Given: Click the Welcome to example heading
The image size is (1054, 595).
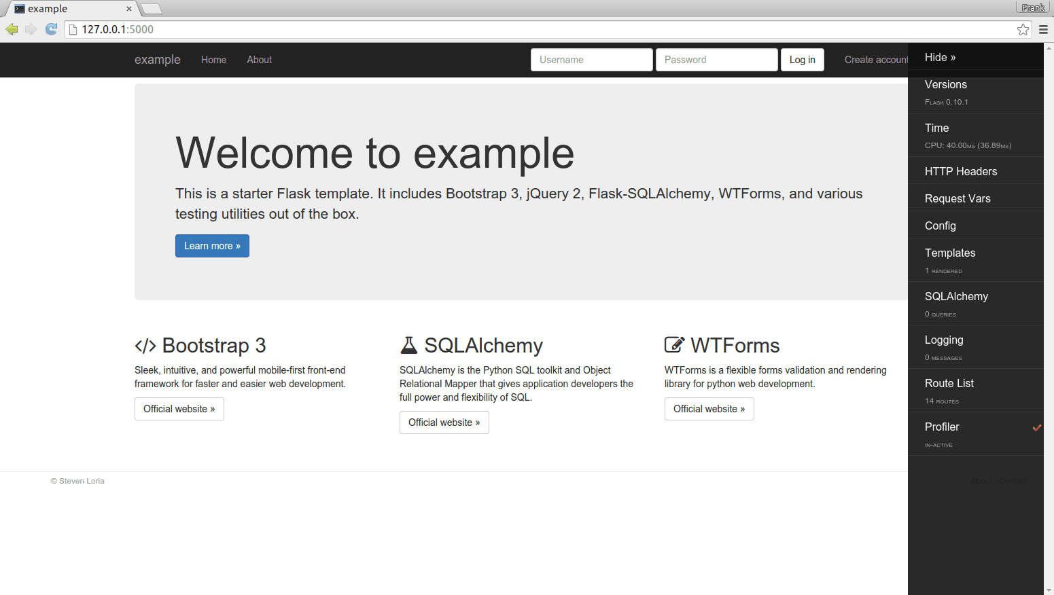Looking at the screenshot, I should [375, 153].
